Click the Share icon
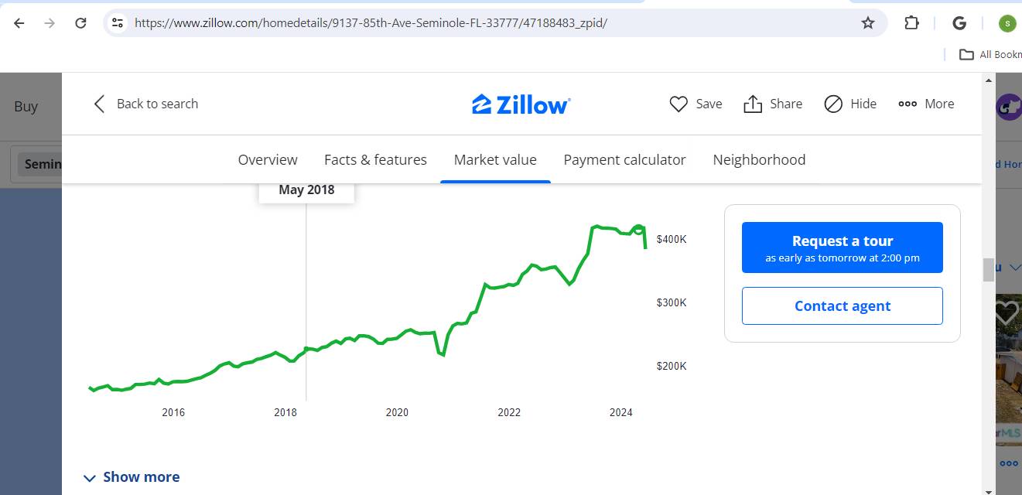 coord(753,104)
